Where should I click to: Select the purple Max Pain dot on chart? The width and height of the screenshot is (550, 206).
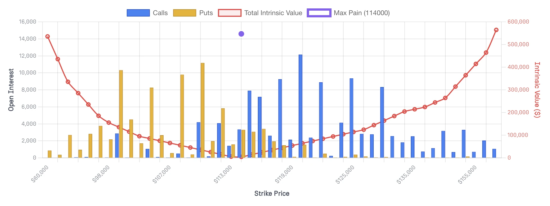(241, 34)
